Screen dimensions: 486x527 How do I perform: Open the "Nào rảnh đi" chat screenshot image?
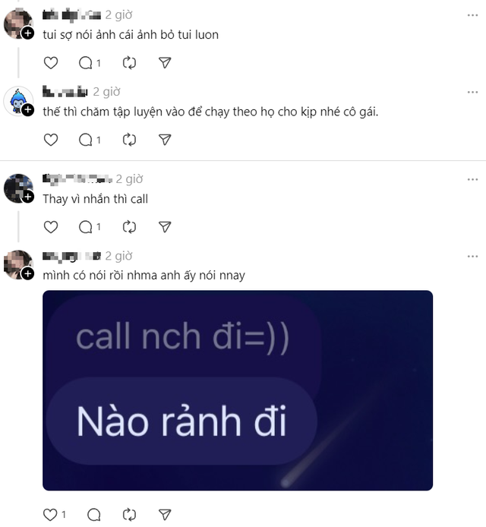coord(238,390)
